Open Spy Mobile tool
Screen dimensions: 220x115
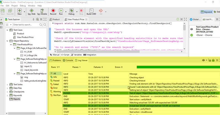pyautogui.click(x=42, y=12)
